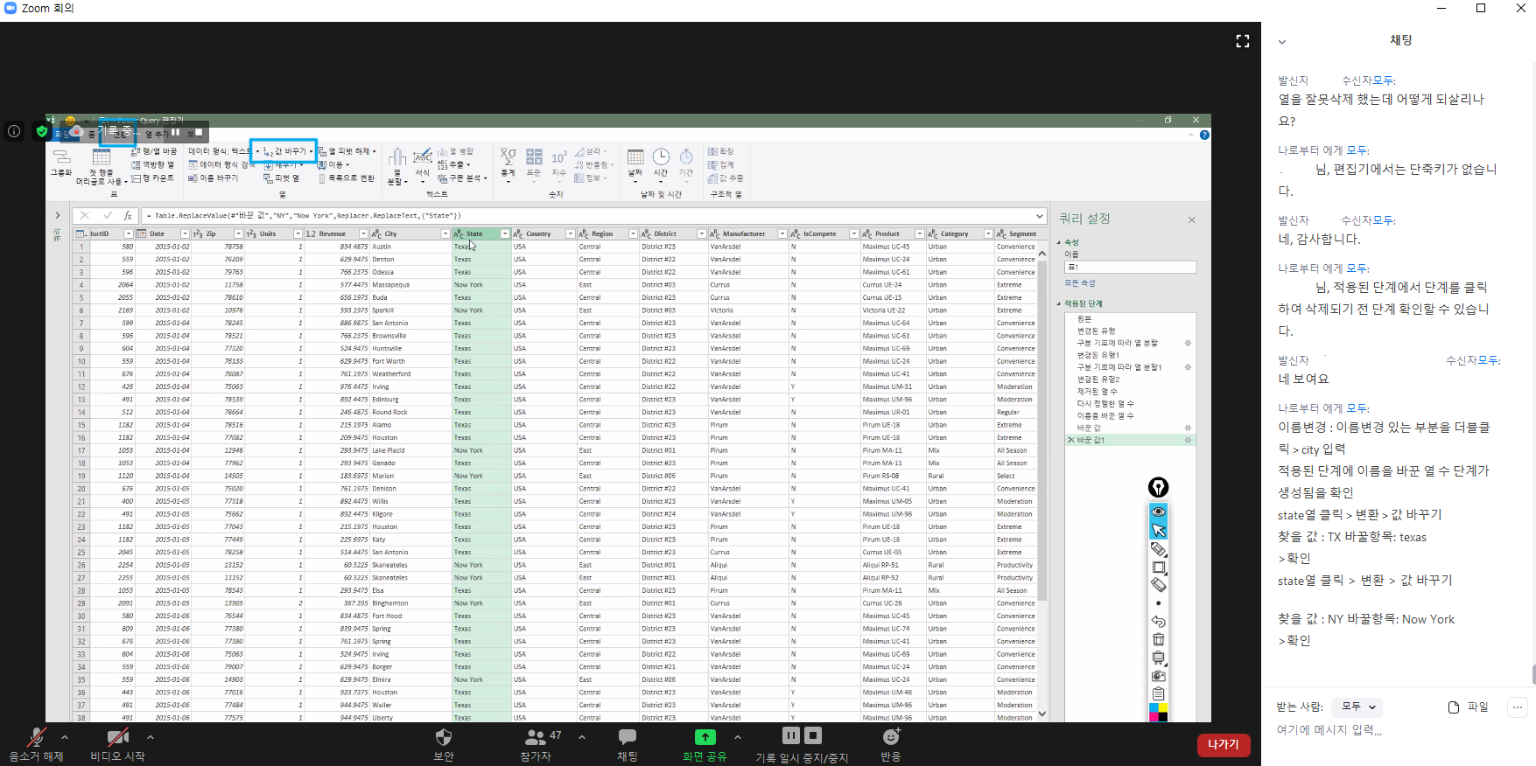Pick the CMYK color swatch in annotation bar
Image resolution: width=1536 pixels, height=766 pixels.
[x=1158, y=712]
